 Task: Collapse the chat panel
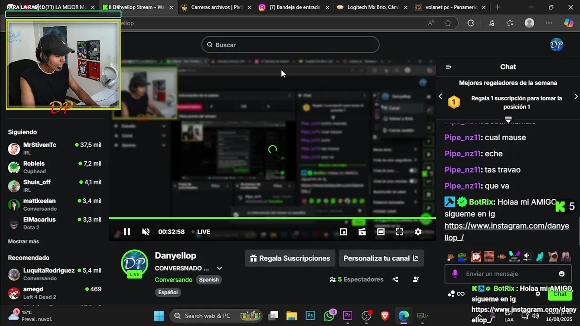click(449, 67)
